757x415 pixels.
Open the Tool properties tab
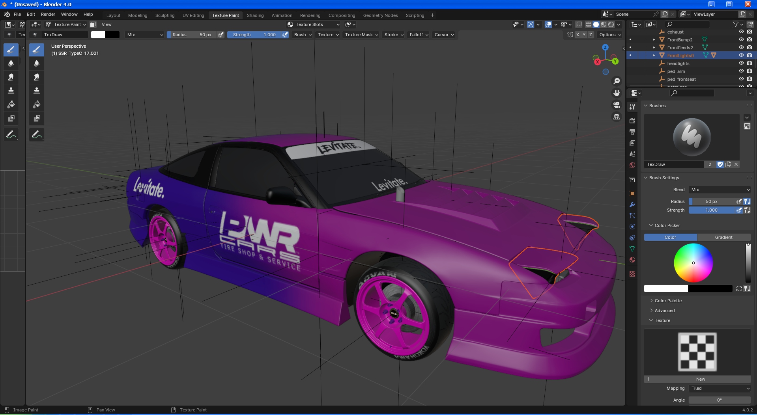632,107
